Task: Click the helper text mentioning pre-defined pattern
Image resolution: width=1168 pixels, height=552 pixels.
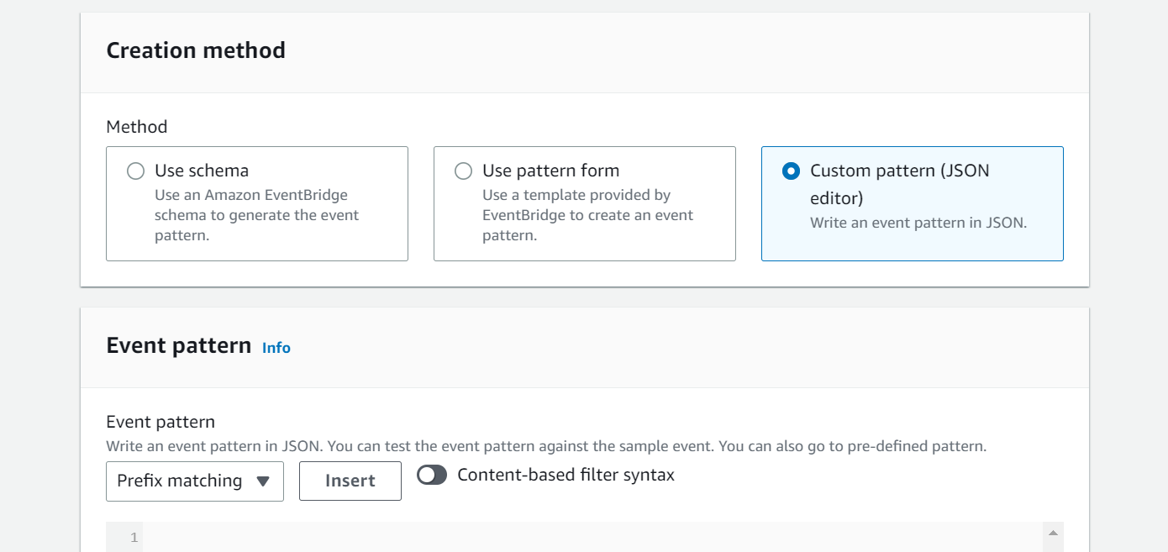Action: [546, 446]
